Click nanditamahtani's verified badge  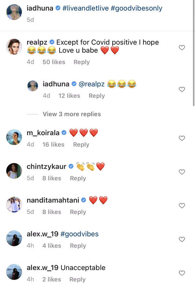[83, 200]
